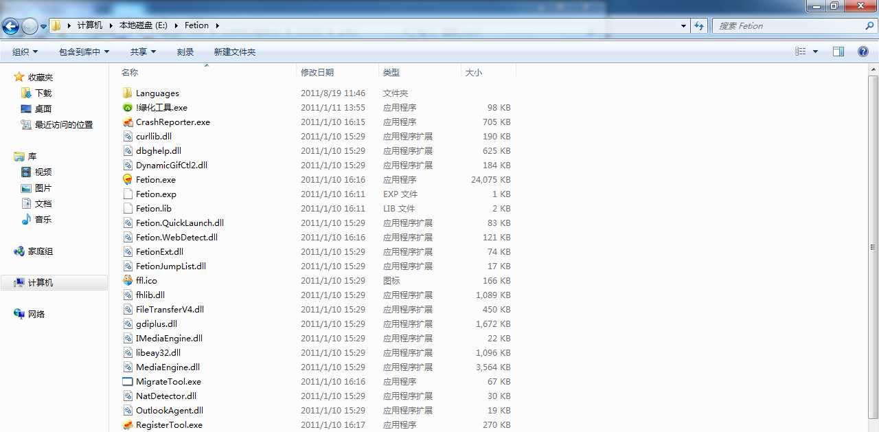This screenshot has height=432, width=879.
Task: Expand the breadcrumb arrow after Fetion
Action: click(x=218, y=25)
